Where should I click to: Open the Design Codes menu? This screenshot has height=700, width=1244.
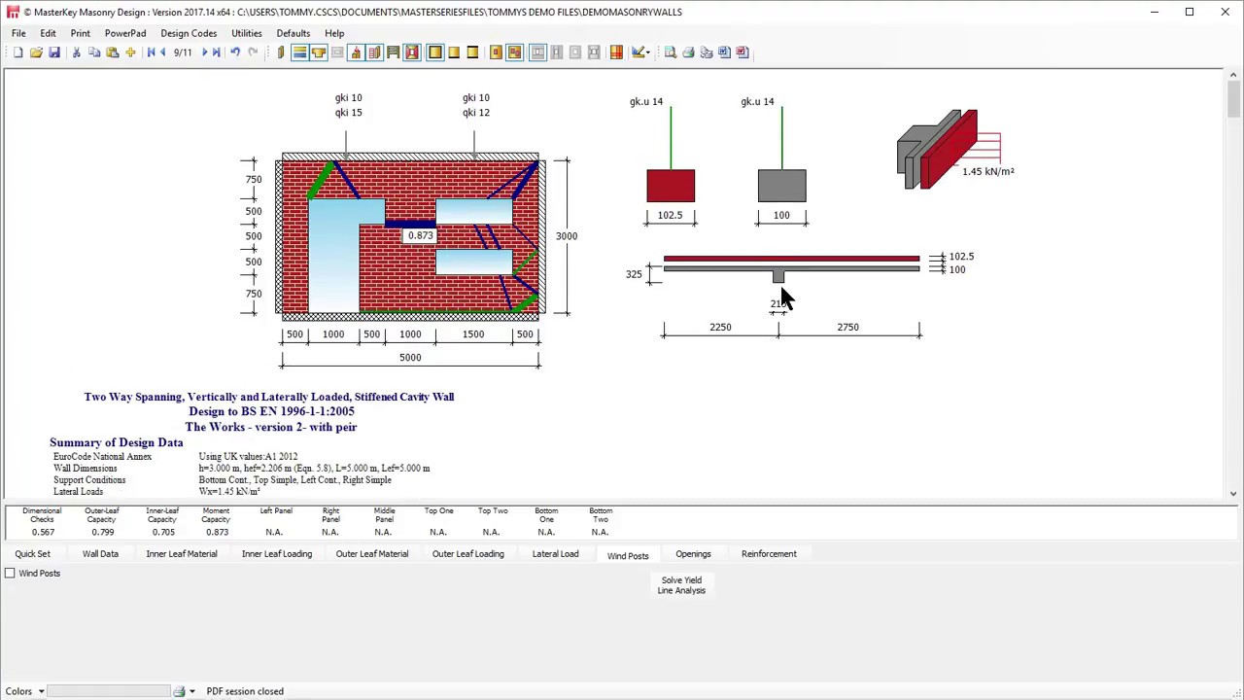tap(189, 33)
